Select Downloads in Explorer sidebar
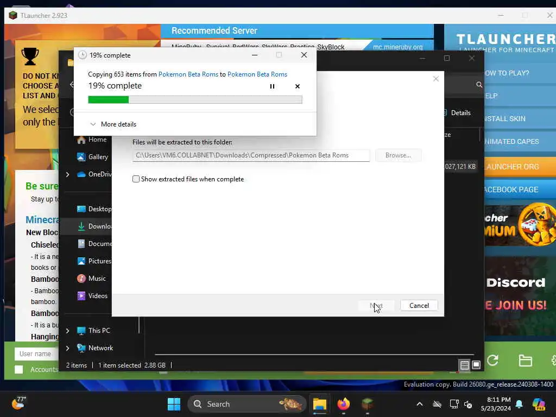Screen dimensions: 556x417 (94, 226)
